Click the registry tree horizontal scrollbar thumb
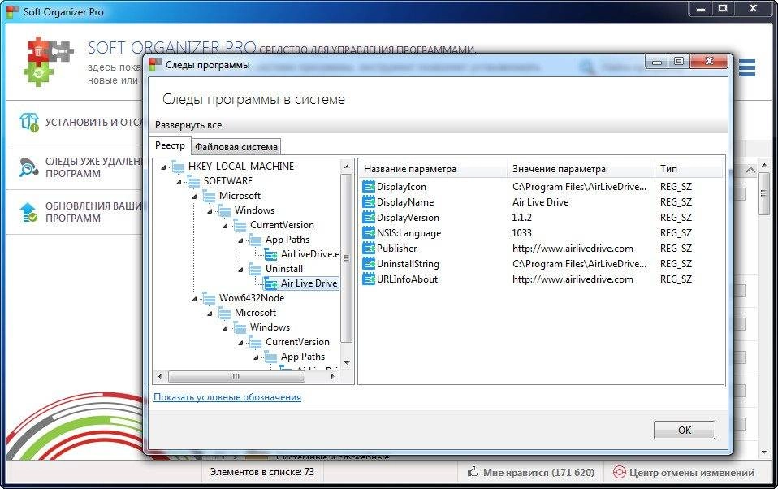Viewport: 778px width, 489px height. coord(236,376)
